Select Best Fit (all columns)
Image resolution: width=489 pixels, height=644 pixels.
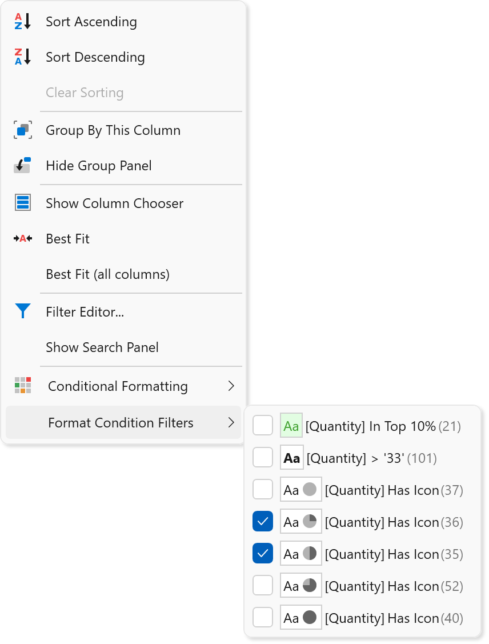click(107, 274)
